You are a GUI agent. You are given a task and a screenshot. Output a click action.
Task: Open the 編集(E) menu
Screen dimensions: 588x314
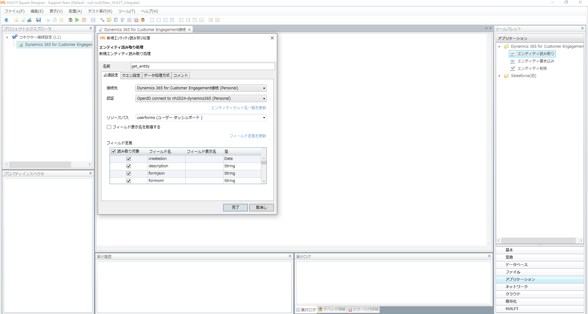click(x=37, y=11)
